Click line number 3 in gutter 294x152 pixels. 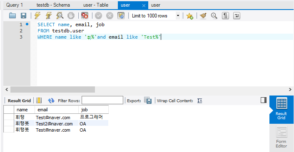21,37
